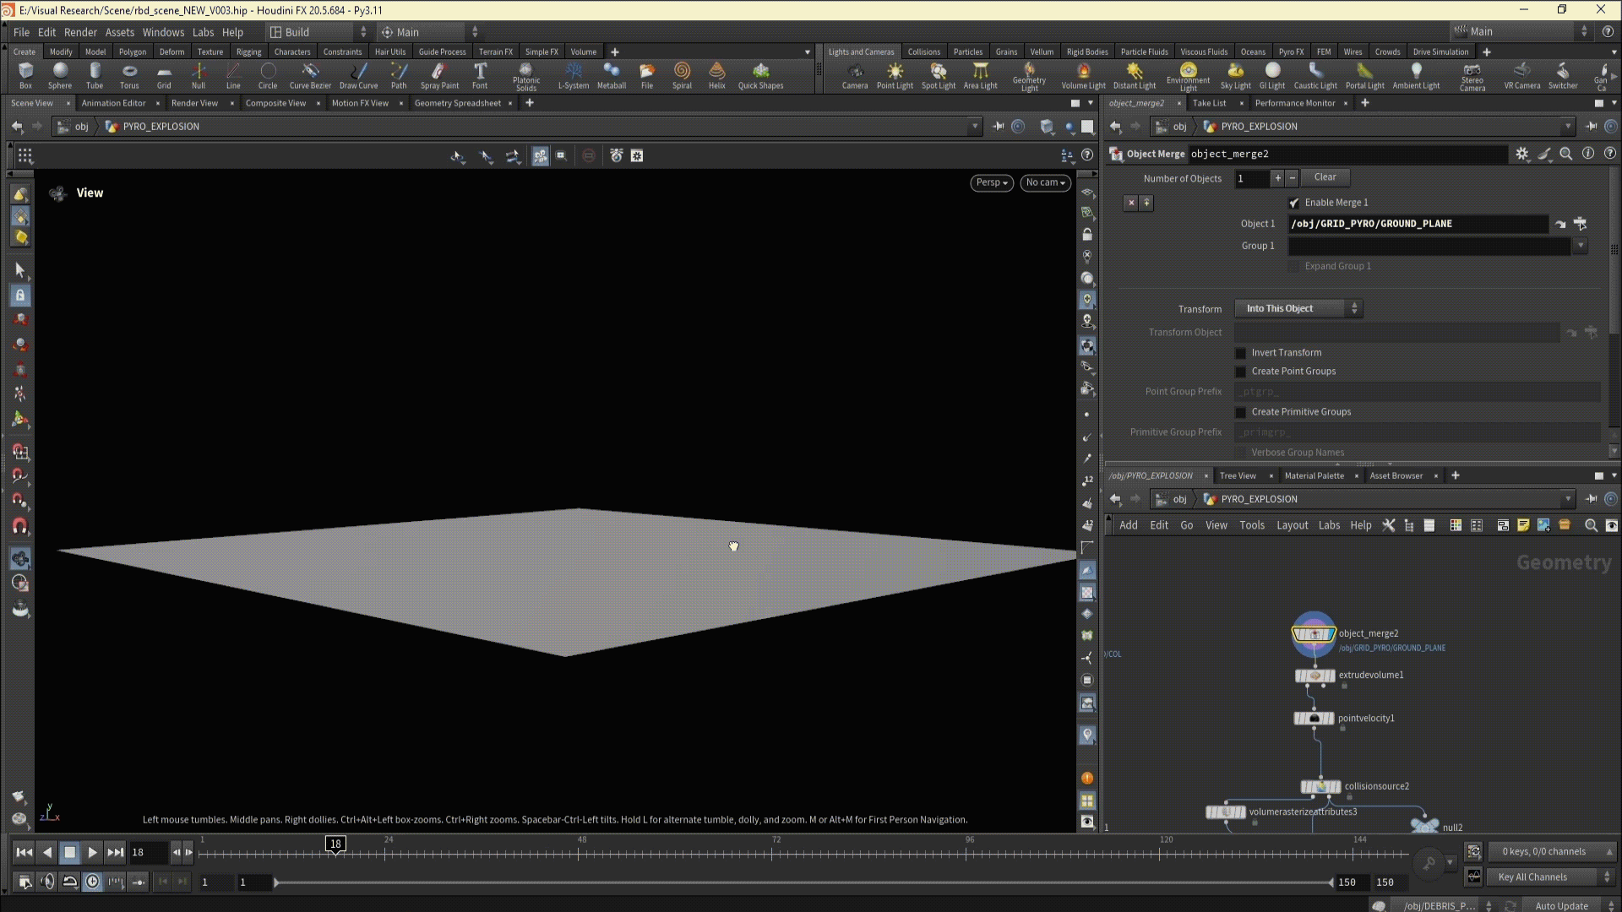The width and height of the screenshot is (1622, 912).
Task: Click the Metaball shelf tool
Action: click(x=611, y=74)
